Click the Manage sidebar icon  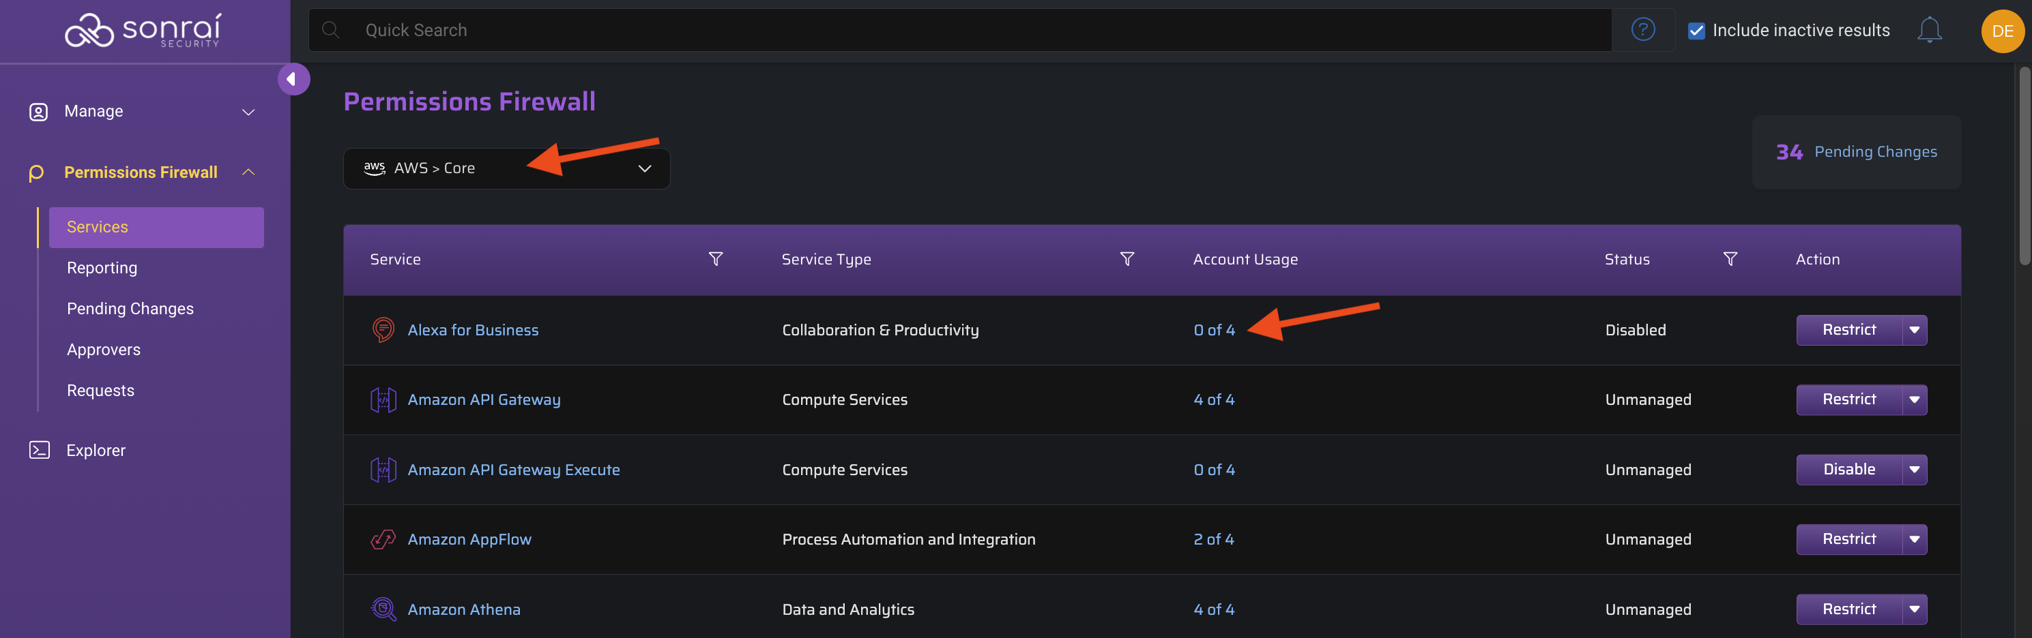click(39, 112)
